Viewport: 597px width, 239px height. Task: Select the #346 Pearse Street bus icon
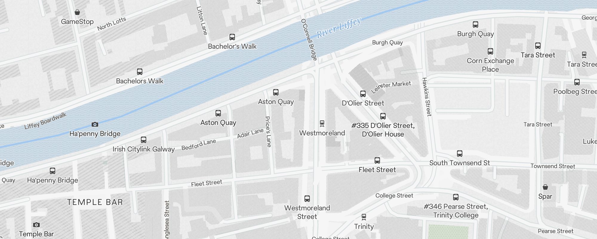click(456, 197)
